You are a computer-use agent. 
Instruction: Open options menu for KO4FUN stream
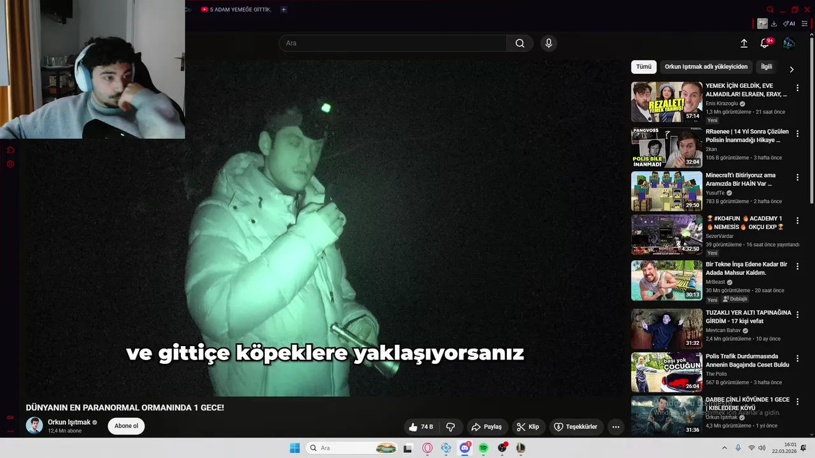click(797, 221)
